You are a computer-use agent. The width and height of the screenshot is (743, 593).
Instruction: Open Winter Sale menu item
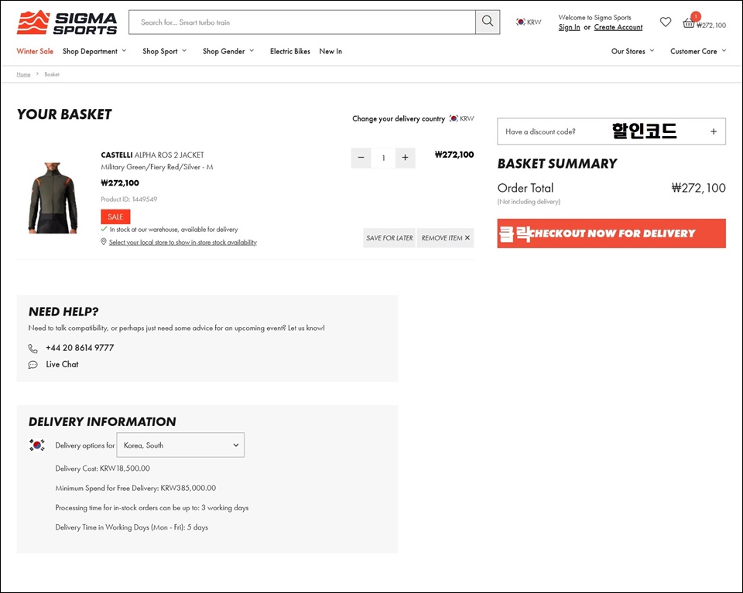pos(35,51)
